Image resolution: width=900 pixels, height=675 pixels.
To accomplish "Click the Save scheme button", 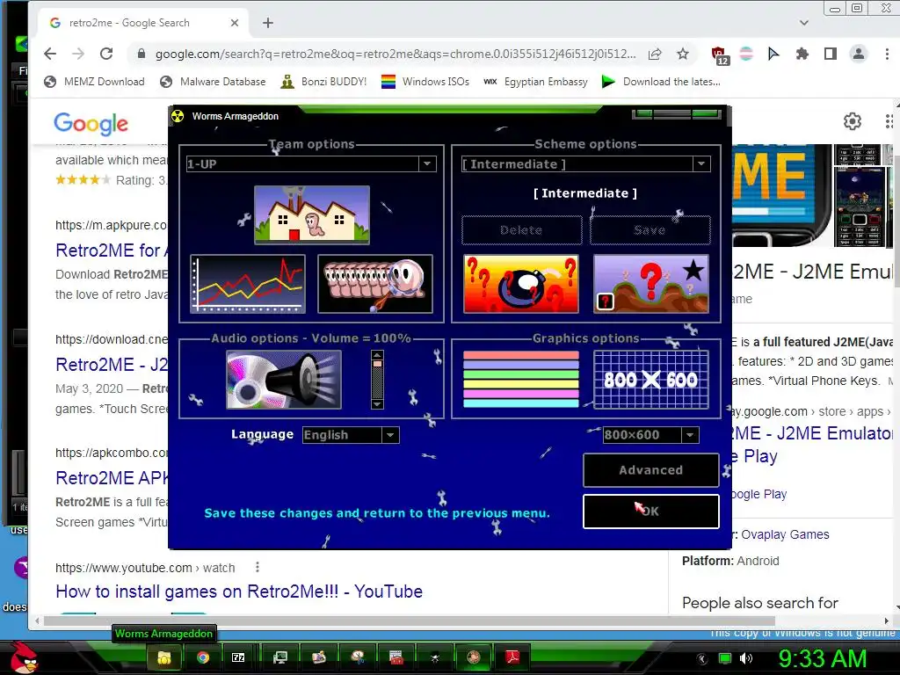I will [x=650, y=230].
